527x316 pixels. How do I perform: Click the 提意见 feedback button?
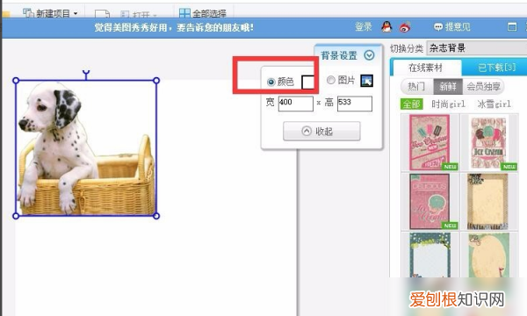(x=452, y=27)
